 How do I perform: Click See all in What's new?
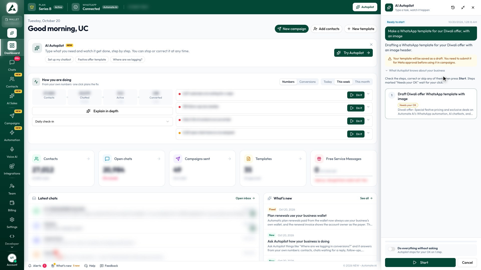[x=366, y=198]
